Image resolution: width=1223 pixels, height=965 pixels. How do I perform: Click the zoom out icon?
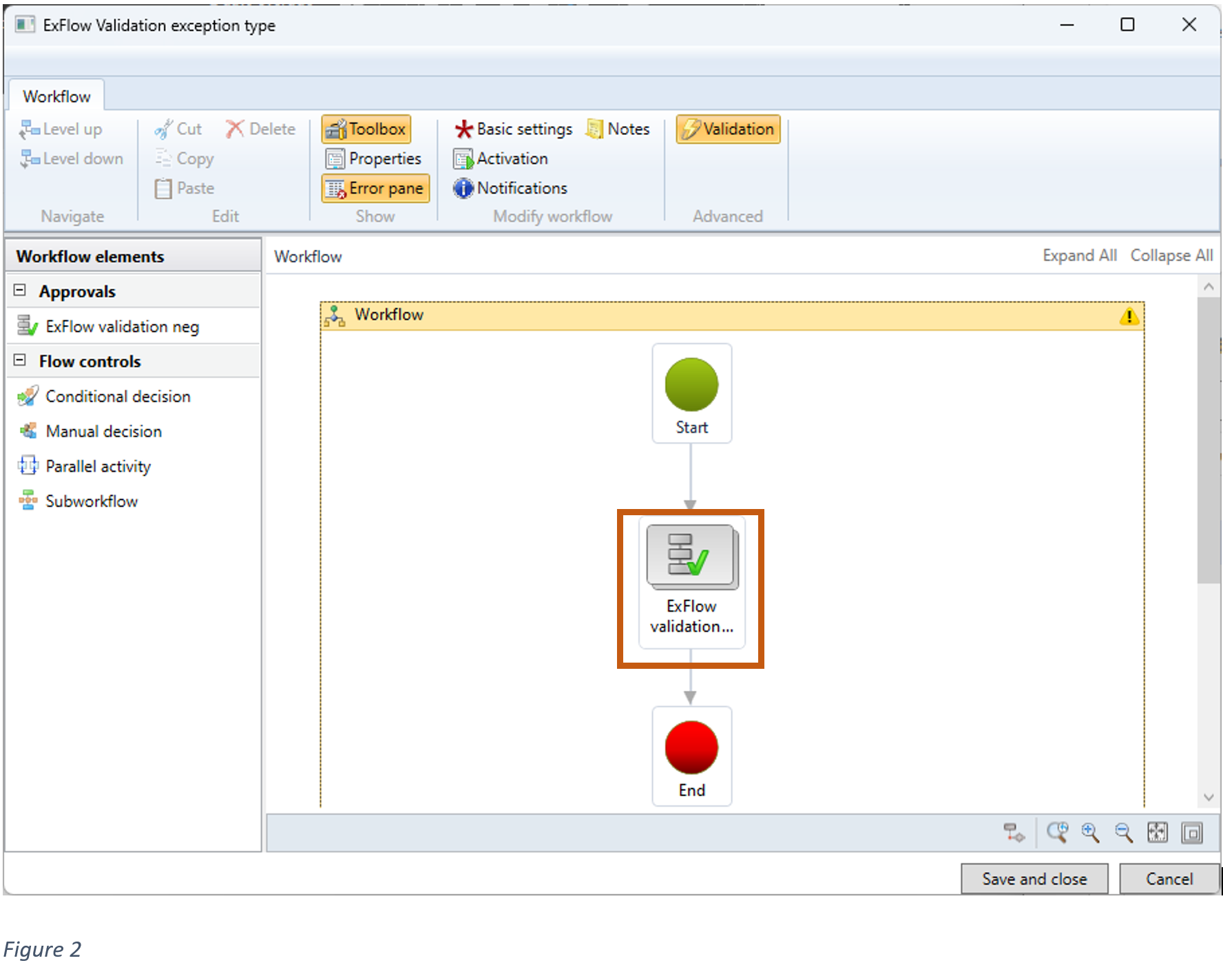pos(1124,833)
